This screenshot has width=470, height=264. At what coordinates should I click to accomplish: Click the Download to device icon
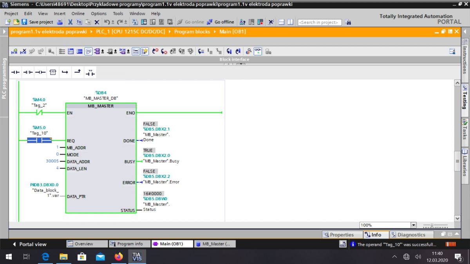144,22
